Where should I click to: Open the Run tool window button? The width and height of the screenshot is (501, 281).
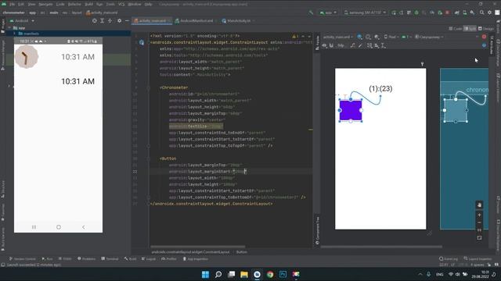click(x=47, y=258)
